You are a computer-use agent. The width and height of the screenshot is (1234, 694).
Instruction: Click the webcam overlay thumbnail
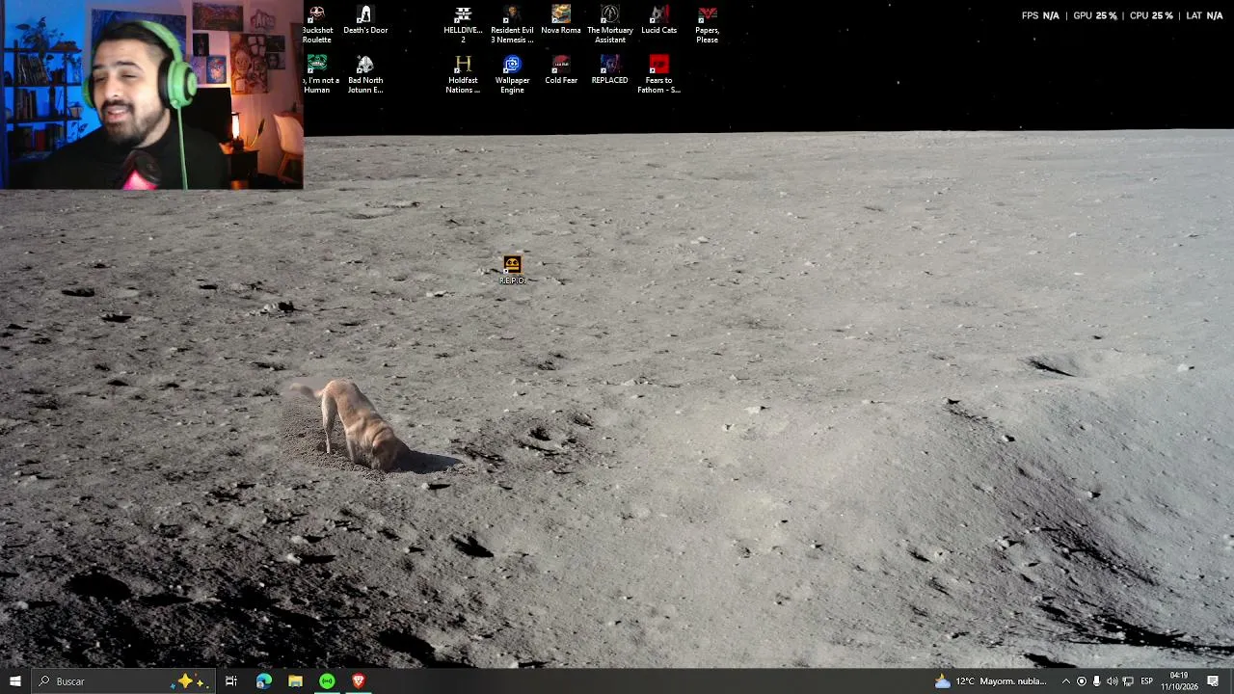151,94
